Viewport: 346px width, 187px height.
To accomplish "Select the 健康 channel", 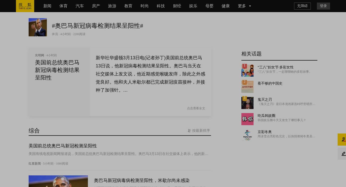I will tap(226, 6).
